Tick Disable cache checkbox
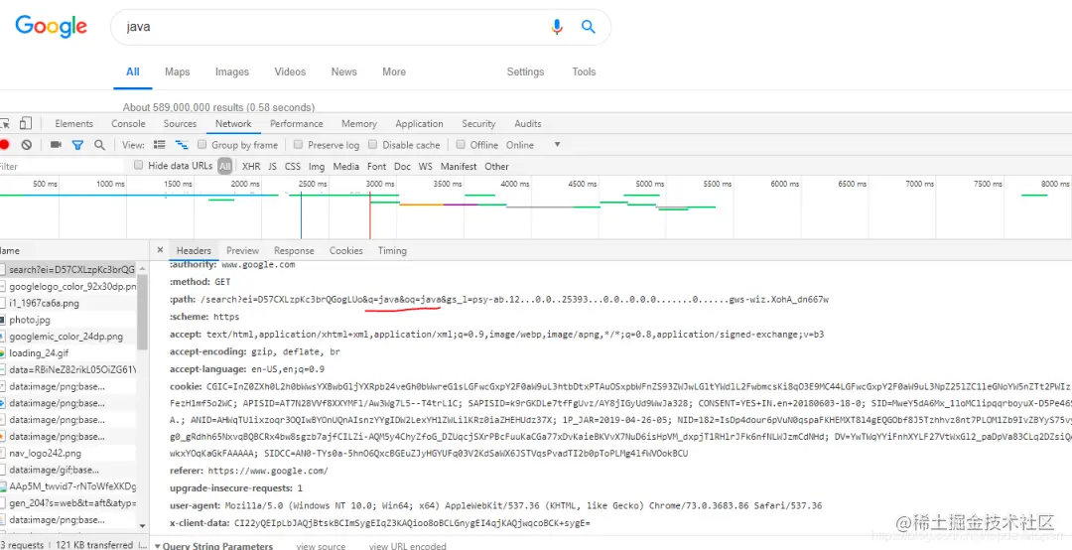Screen dimensions: 1072x550 [372, 144]
